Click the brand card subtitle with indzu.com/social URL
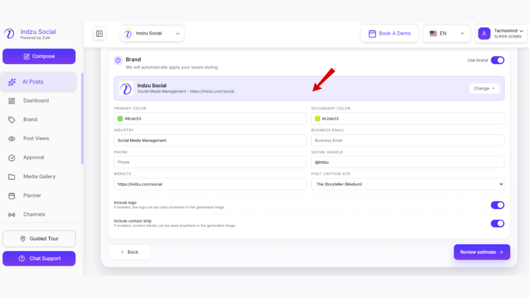This screenshot has height=298, width=530. click(x=186, y=92)
